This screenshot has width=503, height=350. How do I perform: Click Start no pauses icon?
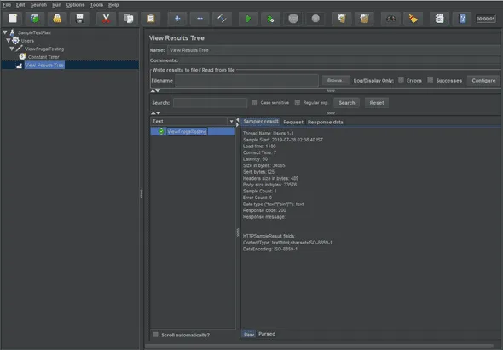pos(270,19)
